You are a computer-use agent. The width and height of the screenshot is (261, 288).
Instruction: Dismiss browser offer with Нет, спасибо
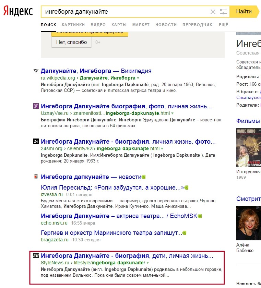71,42
